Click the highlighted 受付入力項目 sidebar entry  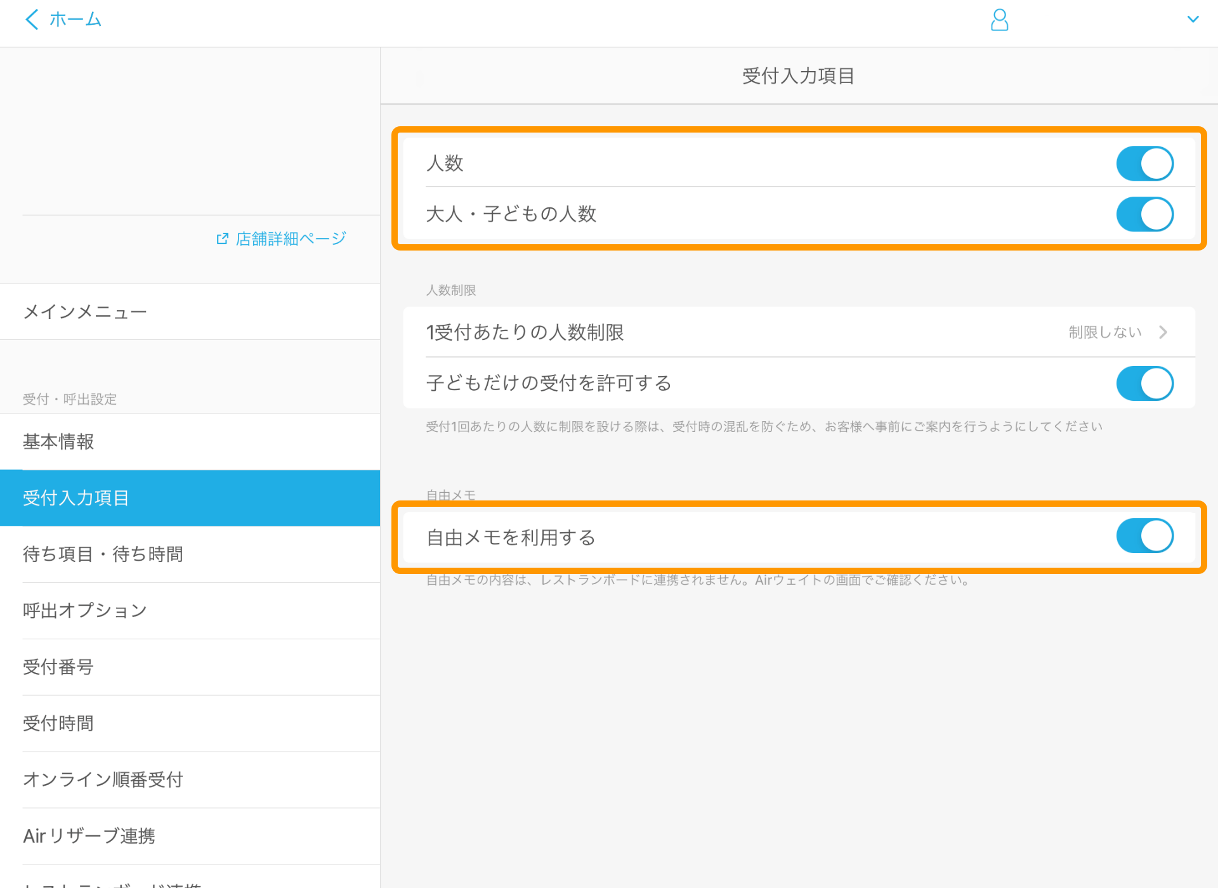(x=75, y=498)
